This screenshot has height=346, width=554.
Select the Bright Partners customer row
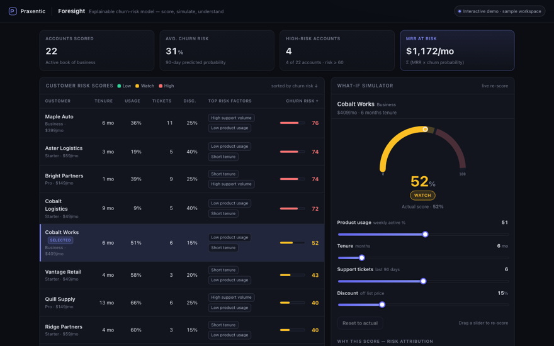coord(182,179)
